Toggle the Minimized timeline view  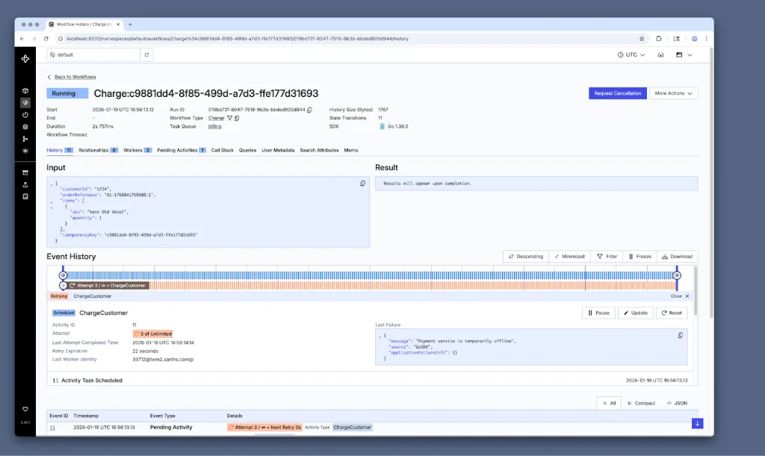569,256
